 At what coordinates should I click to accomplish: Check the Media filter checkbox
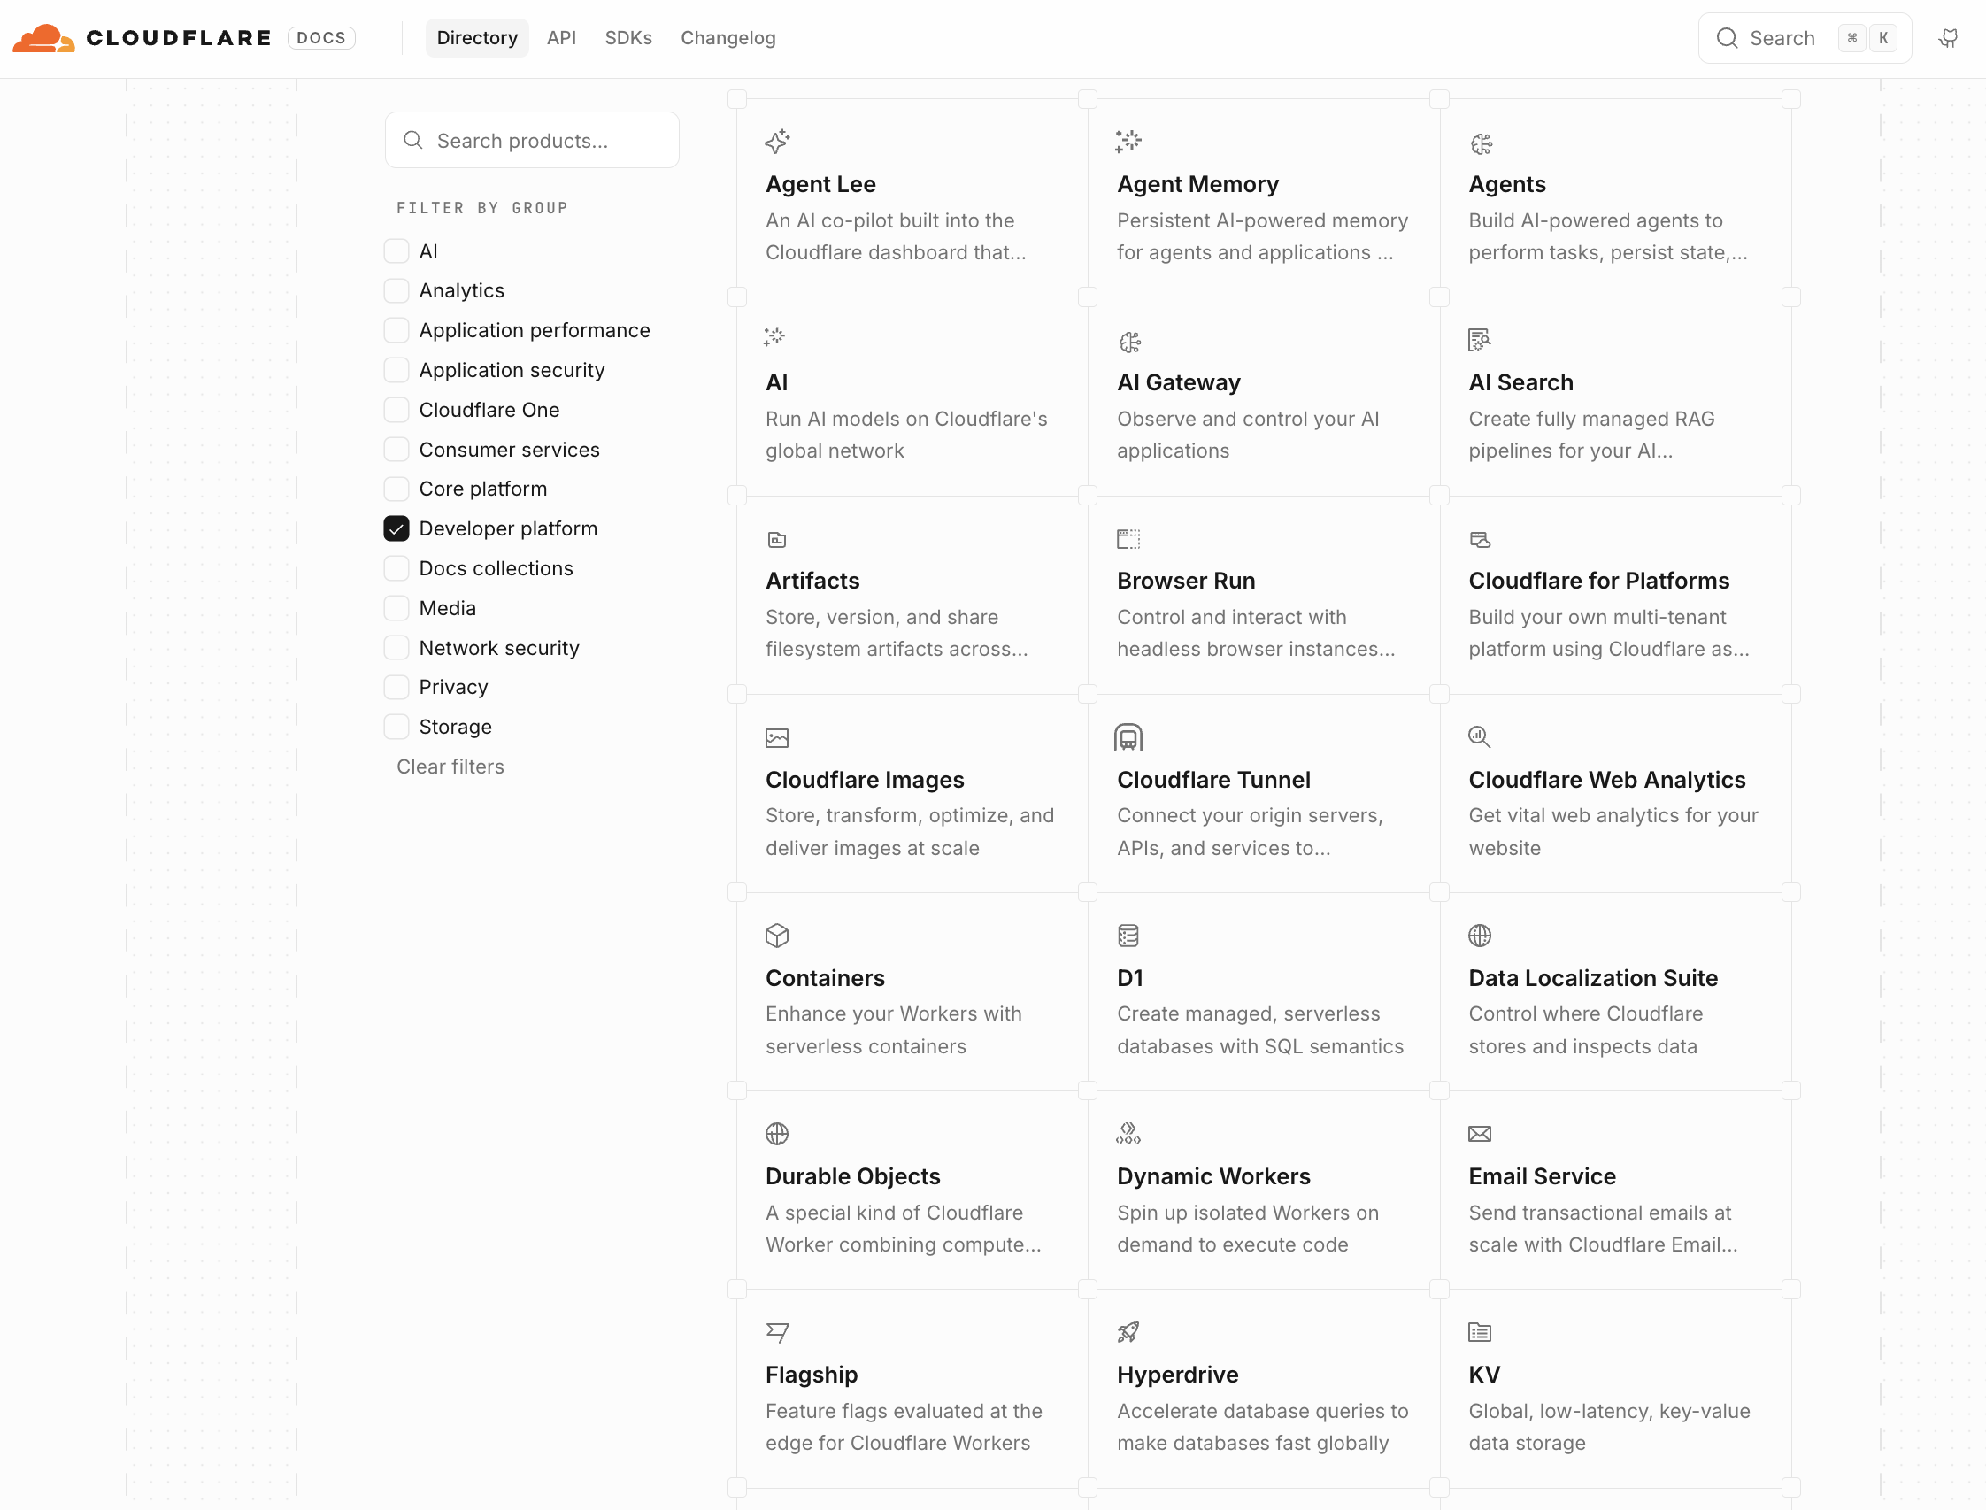(396, 607)
